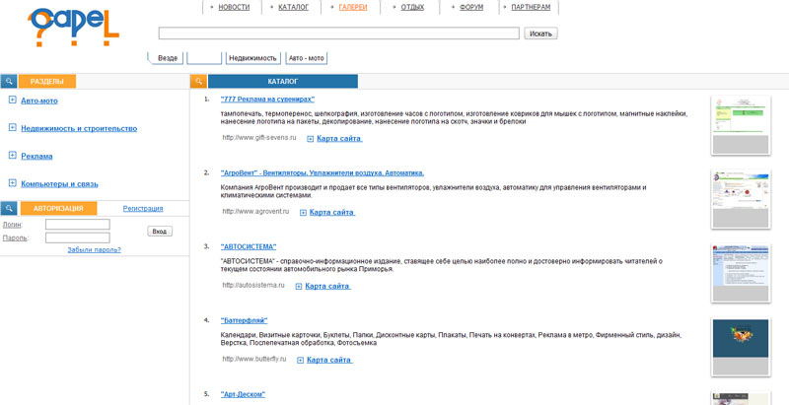The image size is (789, 405).
Task: Open the Партнерам menu item
Action: tap(531, 7)
